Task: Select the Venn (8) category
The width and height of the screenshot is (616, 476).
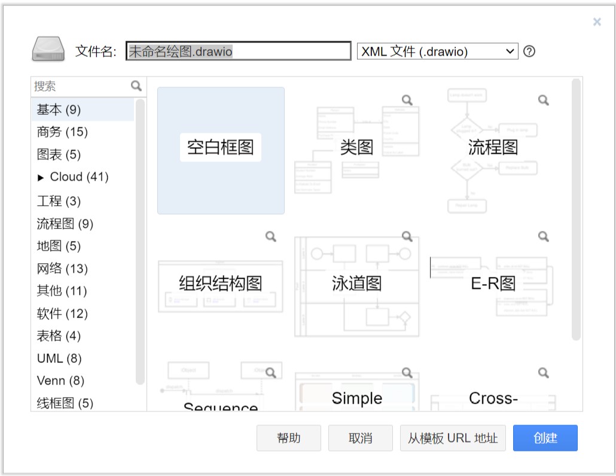Action: tap(83, 380)
